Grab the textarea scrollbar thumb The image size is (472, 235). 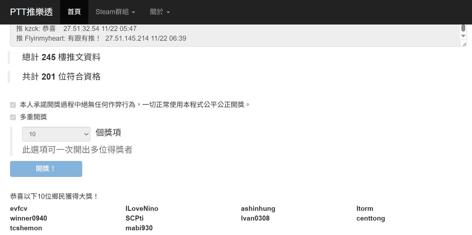pos(463,28)
